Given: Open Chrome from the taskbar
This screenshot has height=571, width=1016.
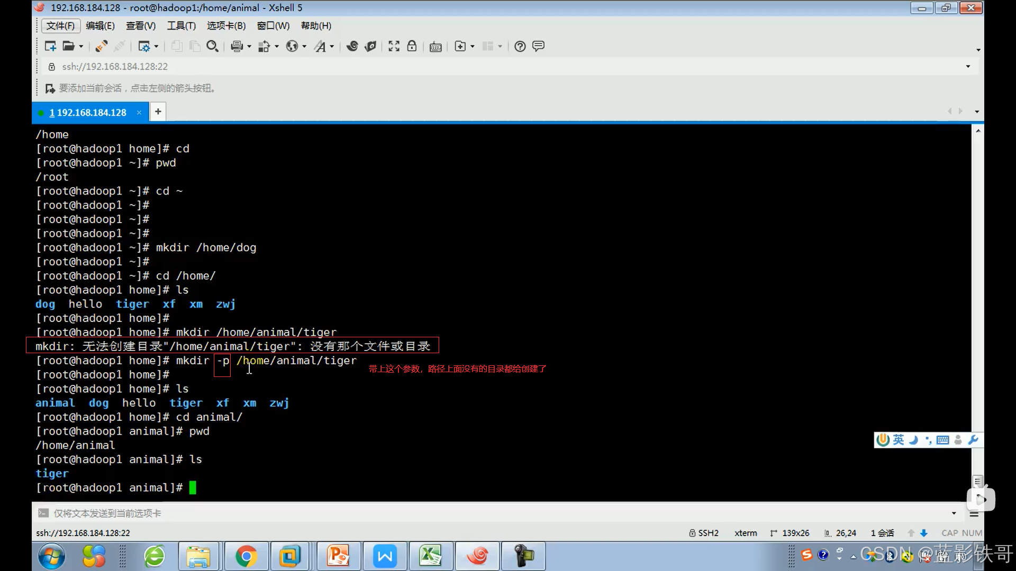Looking at the screenshot, I should point(246,556).
